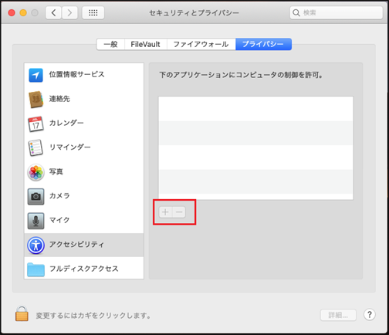Open the フルディスクアクセス folder icon
The height and width of the screenshot is (335, 389).
click(x=36, y=269)
